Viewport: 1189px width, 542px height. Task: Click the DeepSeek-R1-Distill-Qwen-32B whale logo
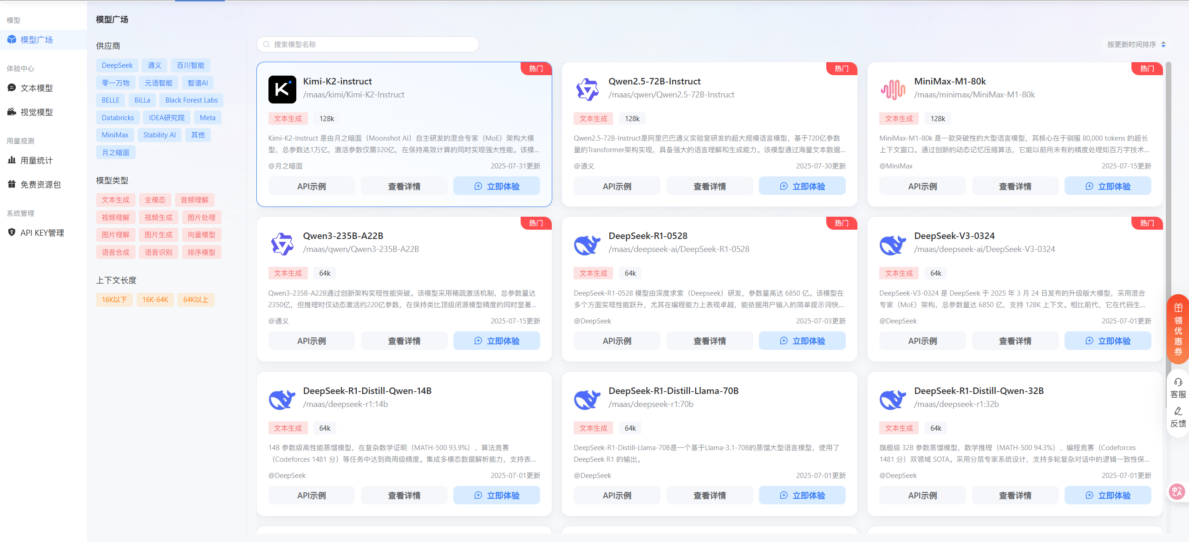tap(893, 399)
